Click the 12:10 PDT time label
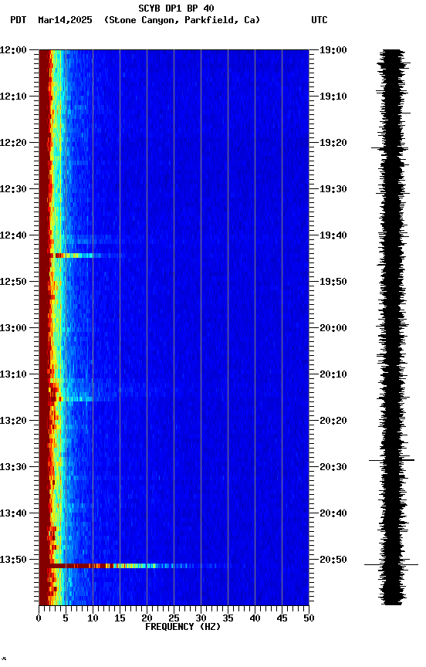426x667 pixels. point(13,96)
